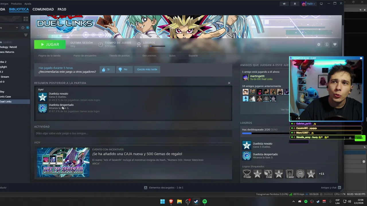Open Steam from the taskbar
This screenshot has width=367, height=206.
click(196, 201)
